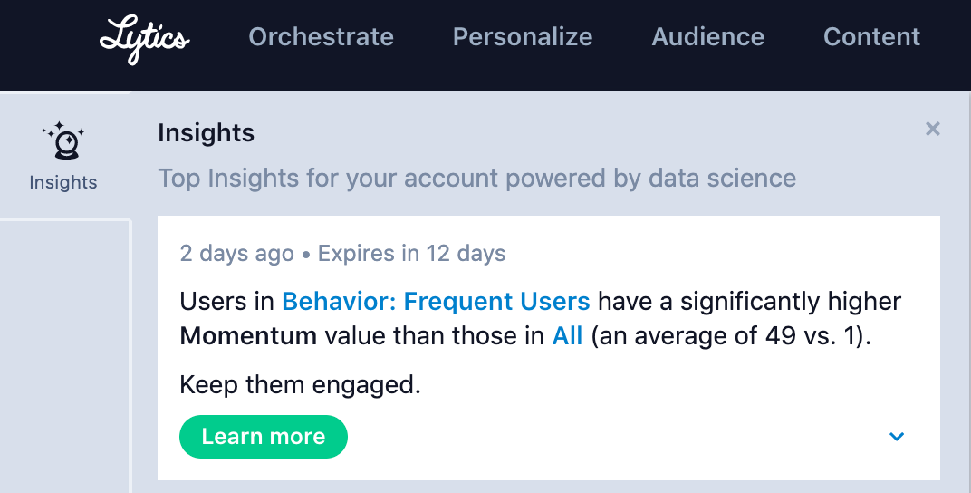This screenshot has width=971, height=493.
Task: Go to the Personalize section
Action: (x=523, y=37)
